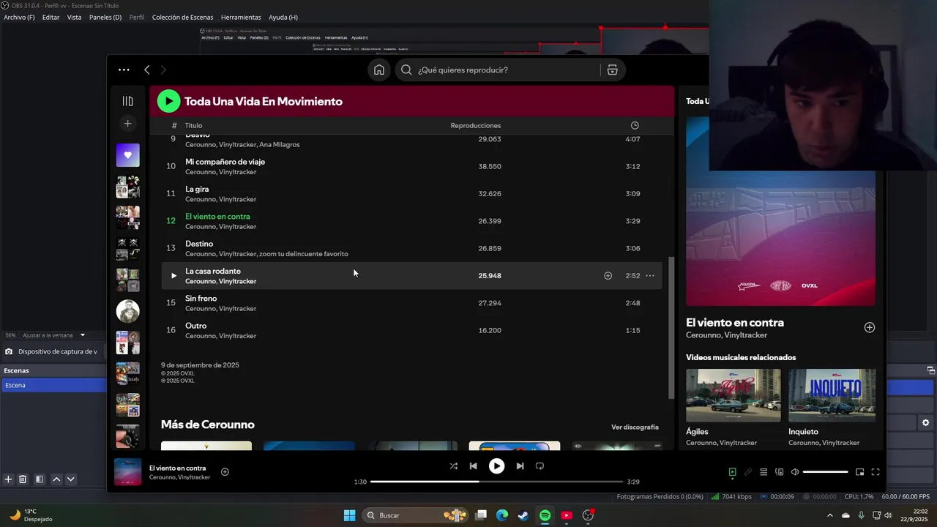Open the Paneles (D) menu in OBS
This screenshot has width=937, height=527.
click(105, 17)
